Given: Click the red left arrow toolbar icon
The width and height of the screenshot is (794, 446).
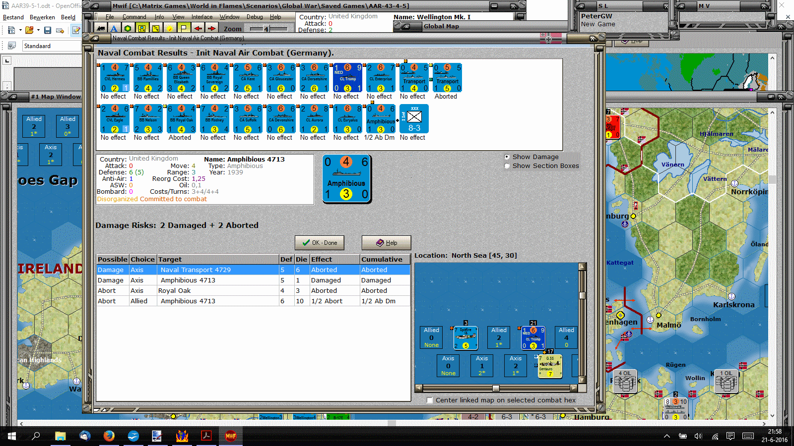Looking at the screenshot, I should [198, 29].
